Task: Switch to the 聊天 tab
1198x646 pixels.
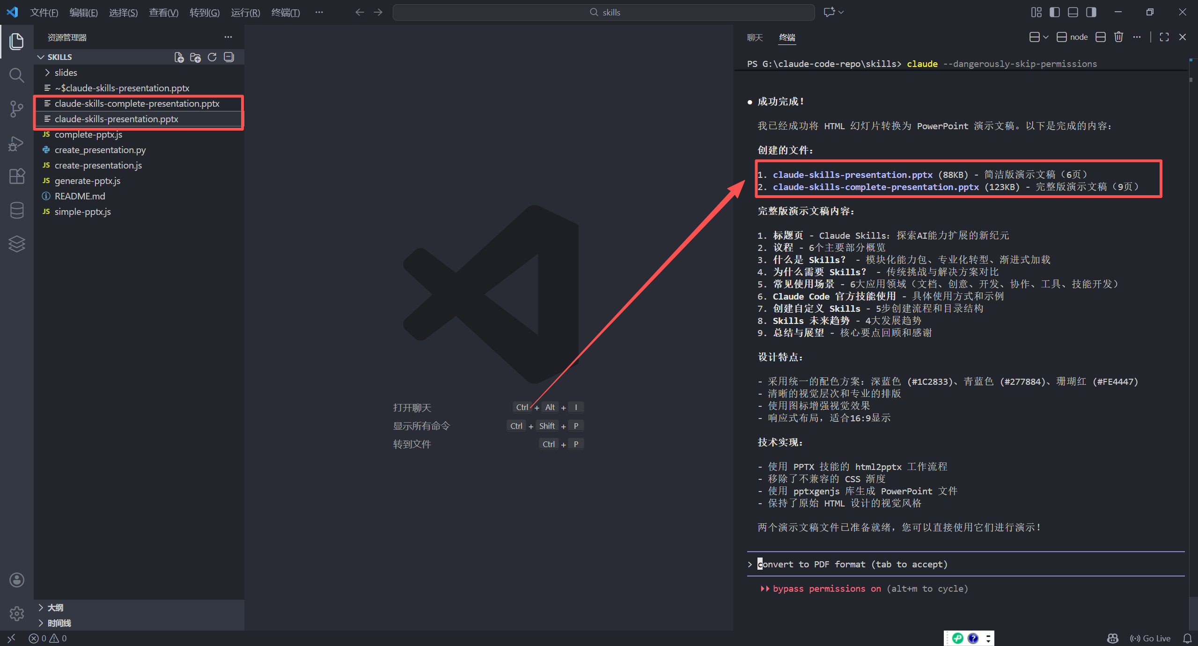Action: 755,37
